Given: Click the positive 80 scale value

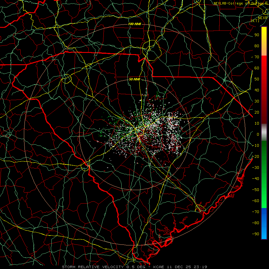Looking at the screenshot, I should [257, 46].
